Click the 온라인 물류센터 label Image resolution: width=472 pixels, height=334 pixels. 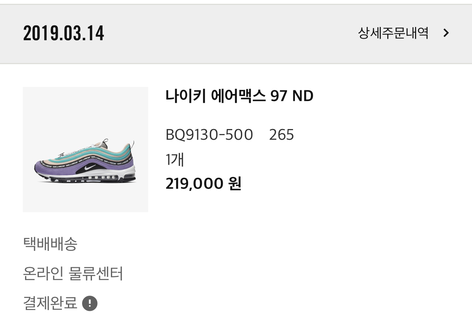[73, 274]
